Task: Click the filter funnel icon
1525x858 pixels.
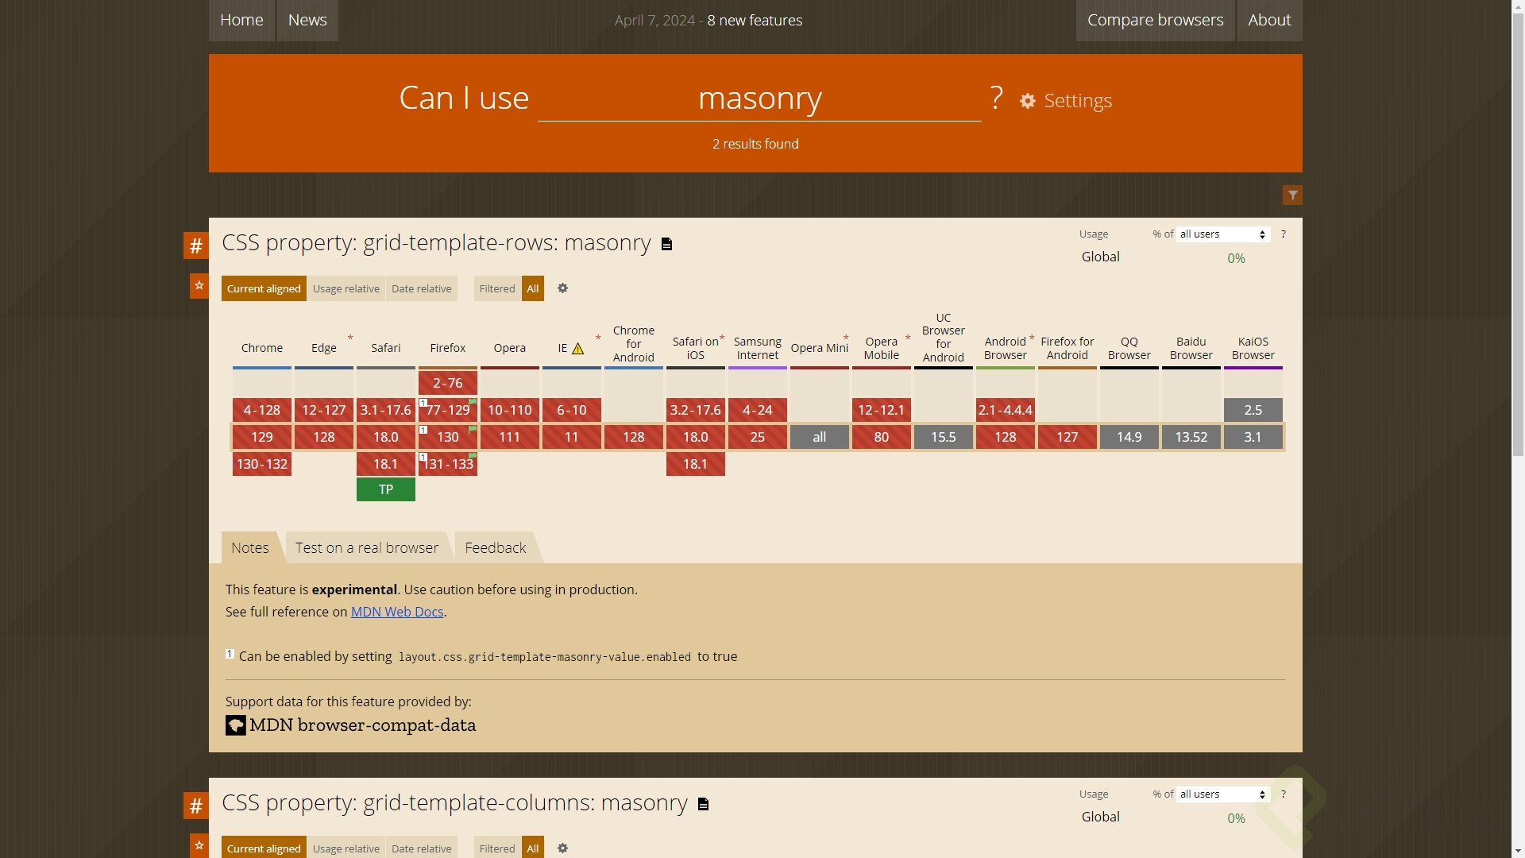Action: [x=1292, y=195]
